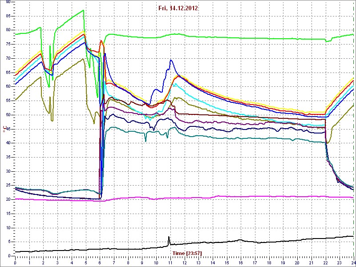Click the "Time [23:57]" axis caption

(x=187, y=253)
